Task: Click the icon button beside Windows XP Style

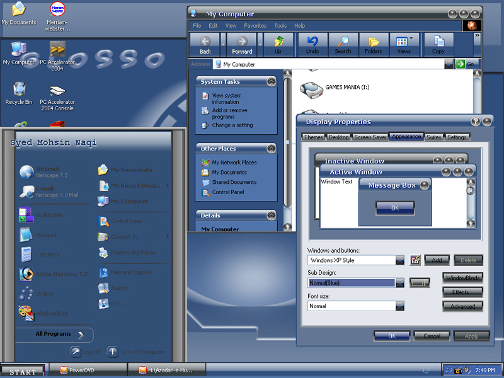Action: (x=415, y=260)
